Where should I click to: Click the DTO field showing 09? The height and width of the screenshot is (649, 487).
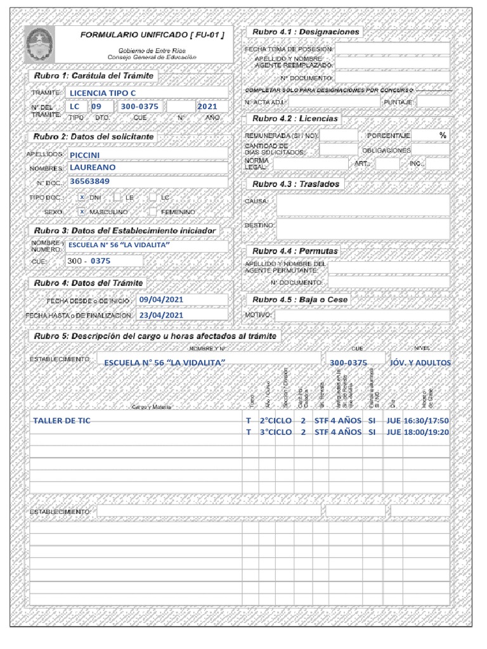pos(102,106)
